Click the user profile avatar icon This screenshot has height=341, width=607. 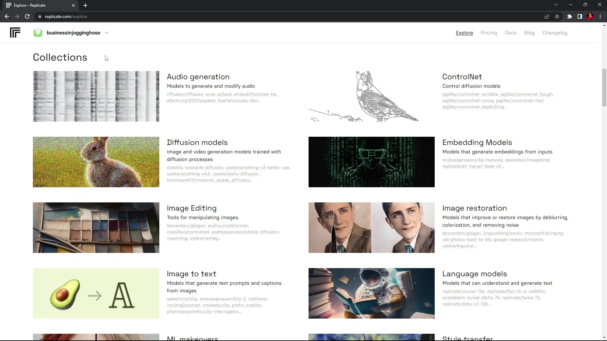coord(590,16)
